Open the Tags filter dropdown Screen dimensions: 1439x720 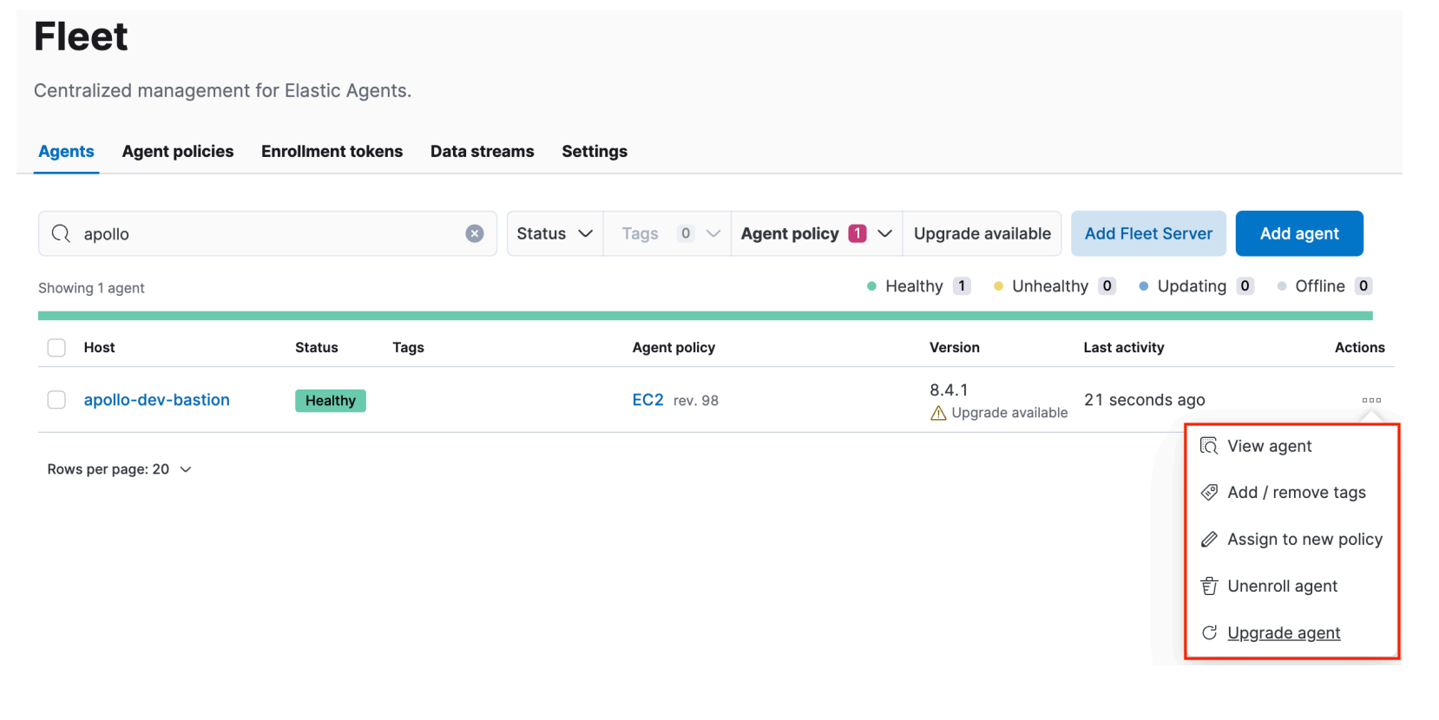pos(667,233)
